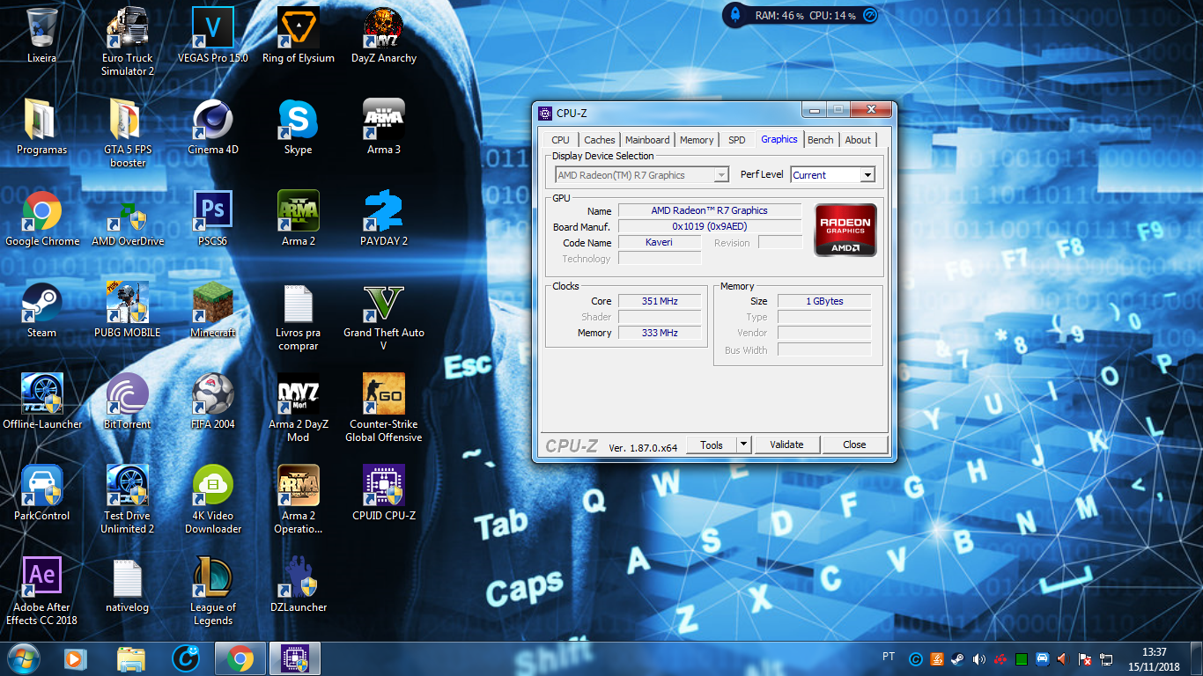
Task: Open the taskbar clock and date
Action: coord(1154,658)
